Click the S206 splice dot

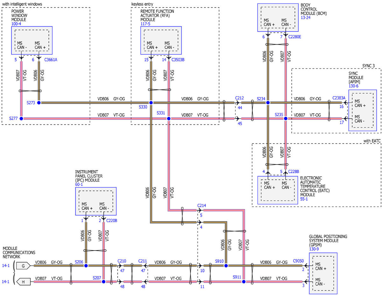[86, 265]
